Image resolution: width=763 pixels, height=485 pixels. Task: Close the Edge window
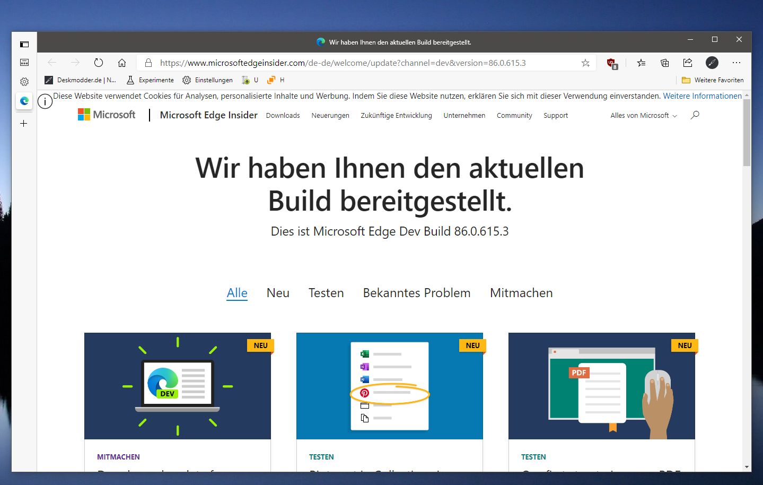pos(739,40)
